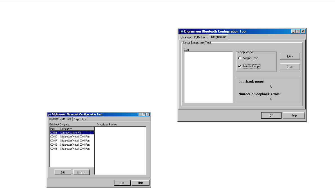Close the COM Ports configuration window

[x=148, y=114]
